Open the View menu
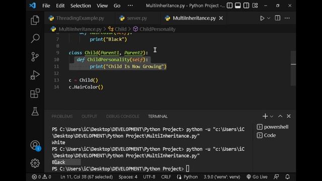Screen dimensions: 322x181 [x=102, y=6]
